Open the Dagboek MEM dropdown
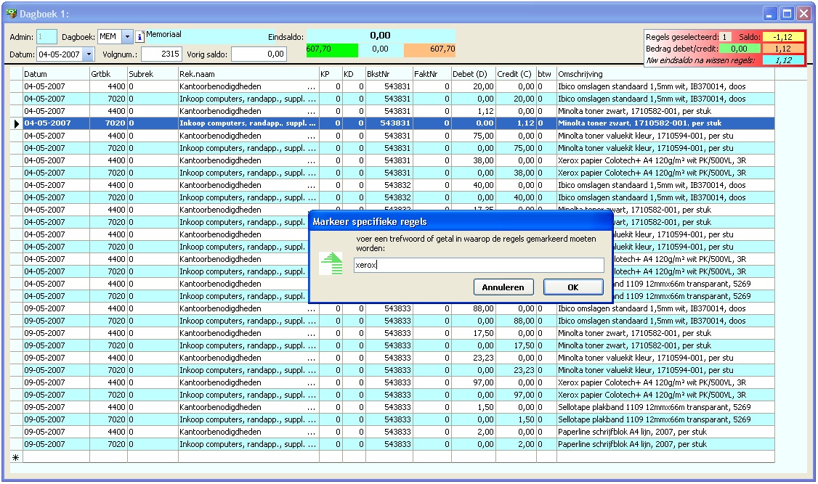The width and height of the screenshot is (818, 484). pyautogui.click(x=127, y=36)
